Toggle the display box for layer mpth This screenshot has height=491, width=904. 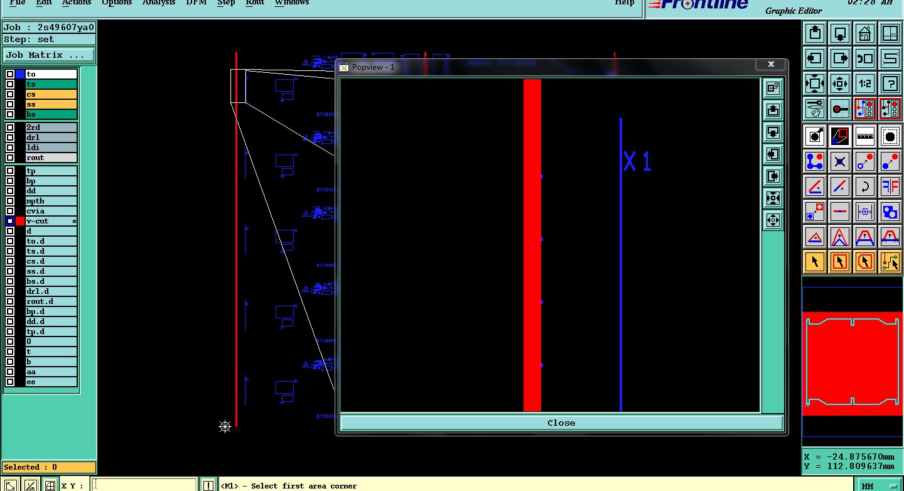point(10,201)
